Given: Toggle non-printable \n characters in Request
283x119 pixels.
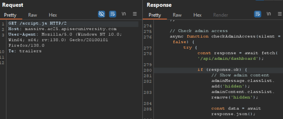Looking at the screenshot, I should tap(124, 14).
